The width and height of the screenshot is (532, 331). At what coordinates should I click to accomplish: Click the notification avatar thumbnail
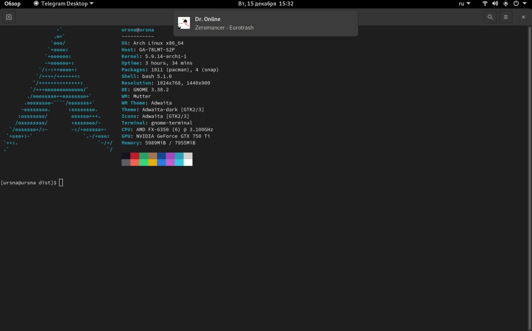pos(184,23)
